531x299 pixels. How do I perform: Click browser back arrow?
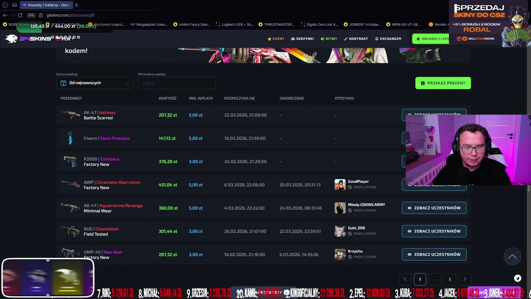[5, 15]
